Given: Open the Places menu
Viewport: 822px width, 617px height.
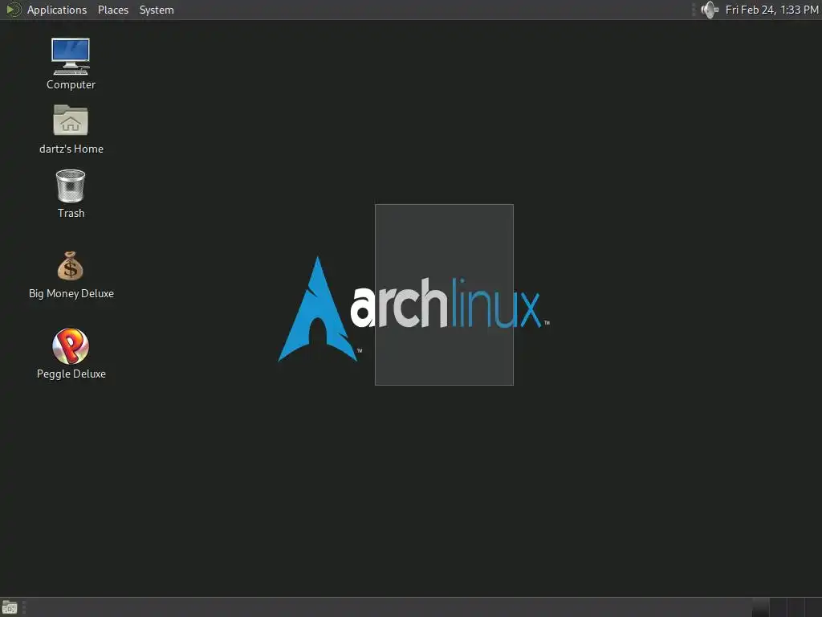Looking at the screenshot, I should coord(113,10).
